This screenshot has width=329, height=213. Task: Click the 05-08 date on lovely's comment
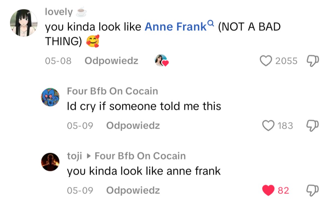(58, 61)
